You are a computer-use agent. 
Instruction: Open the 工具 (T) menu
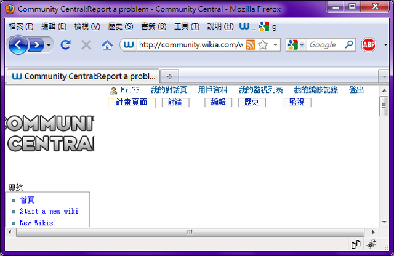187,26
